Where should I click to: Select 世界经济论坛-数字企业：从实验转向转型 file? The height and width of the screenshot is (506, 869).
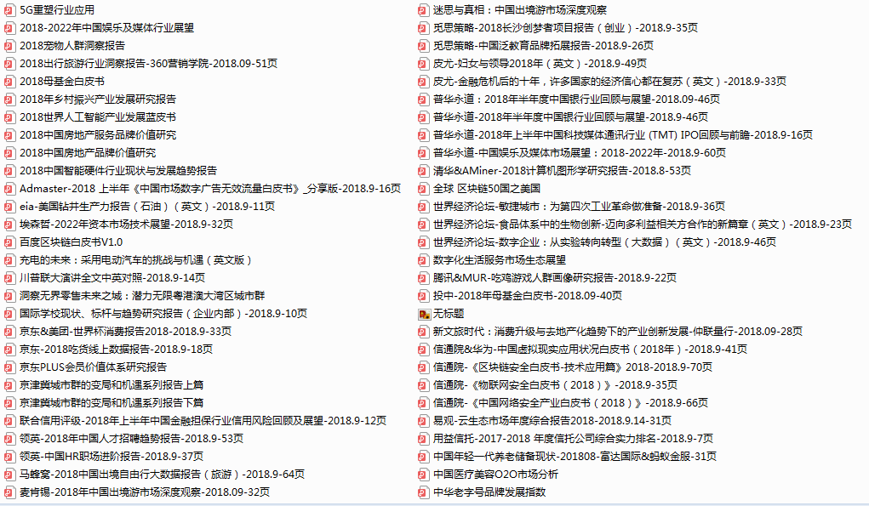[x=604, y=242]
